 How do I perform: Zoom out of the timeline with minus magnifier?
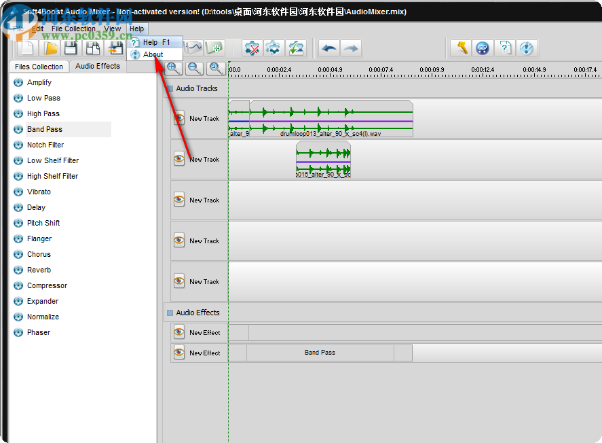coord(194,69)
